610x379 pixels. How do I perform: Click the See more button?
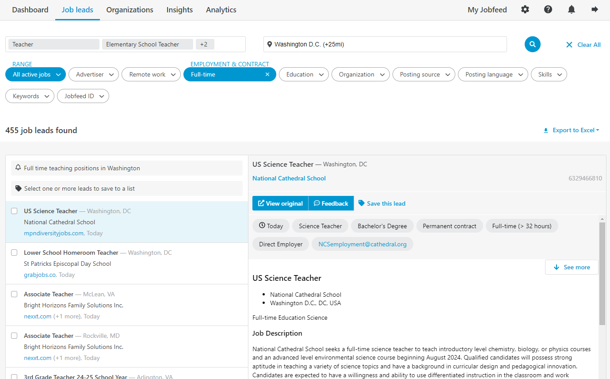[572, 267]
